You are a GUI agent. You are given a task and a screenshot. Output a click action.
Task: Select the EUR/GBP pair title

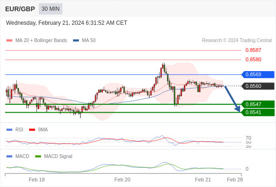(x=20, y=9)
